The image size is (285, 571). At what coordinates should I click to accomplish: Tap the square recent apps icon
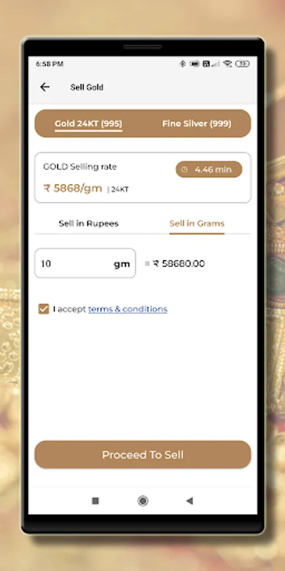click(95, 501)
